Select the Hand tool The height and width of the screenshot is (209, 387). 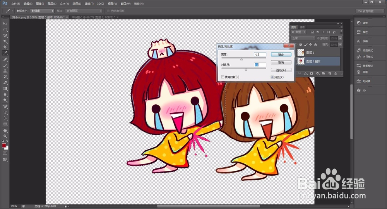click(x=5, y=130)
